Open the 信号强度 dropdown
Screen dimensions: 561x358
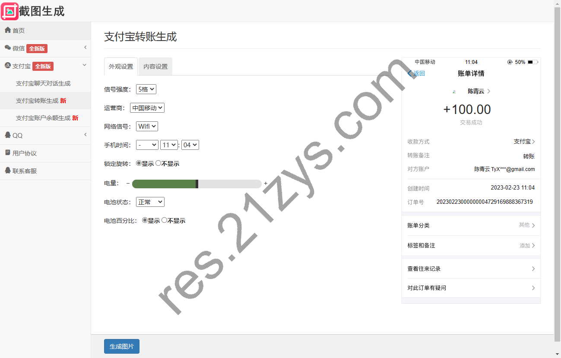pyautogui.click(x=146, y=89)
